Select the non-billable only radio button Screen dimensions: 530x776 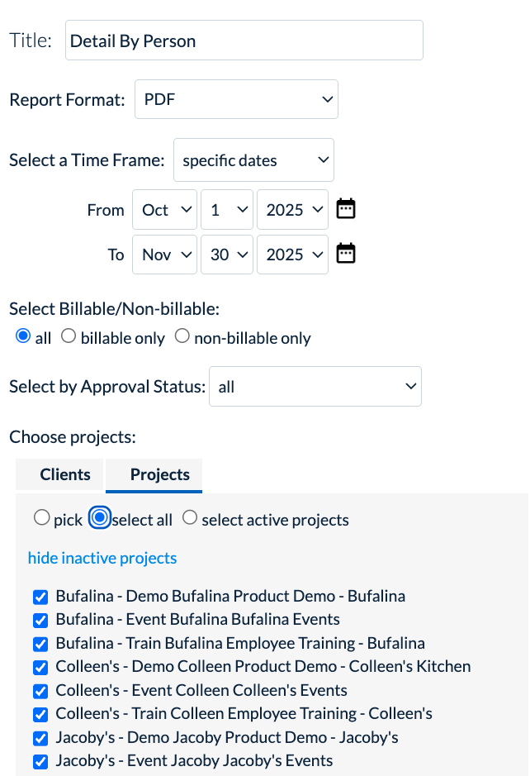point(182,336)
